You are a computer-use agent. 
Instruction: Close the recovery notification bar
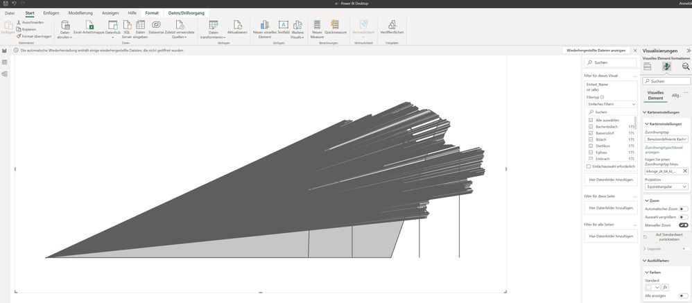pos(635,51)
